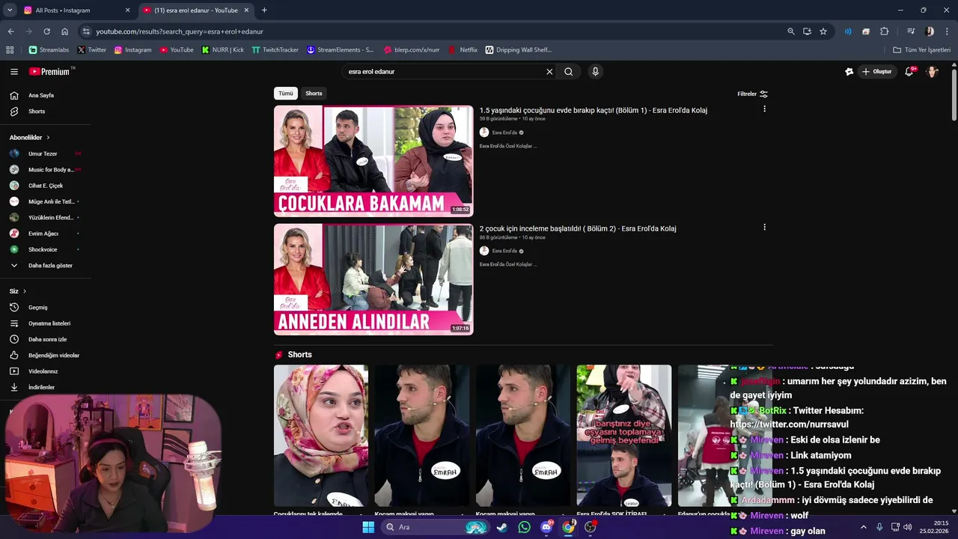
Task: Click the taskbar Ara search box
Action: click(436, 527)
